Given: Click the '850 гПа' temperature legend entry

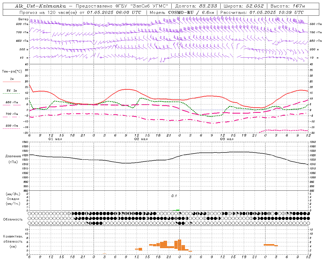Looking at the screenshot, I should tap(12, 102).
